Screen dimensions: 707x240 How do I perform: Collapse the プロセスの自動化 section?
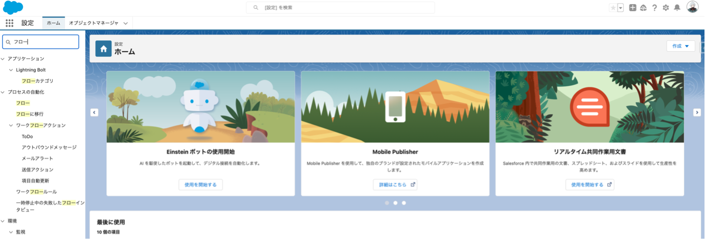3,92
